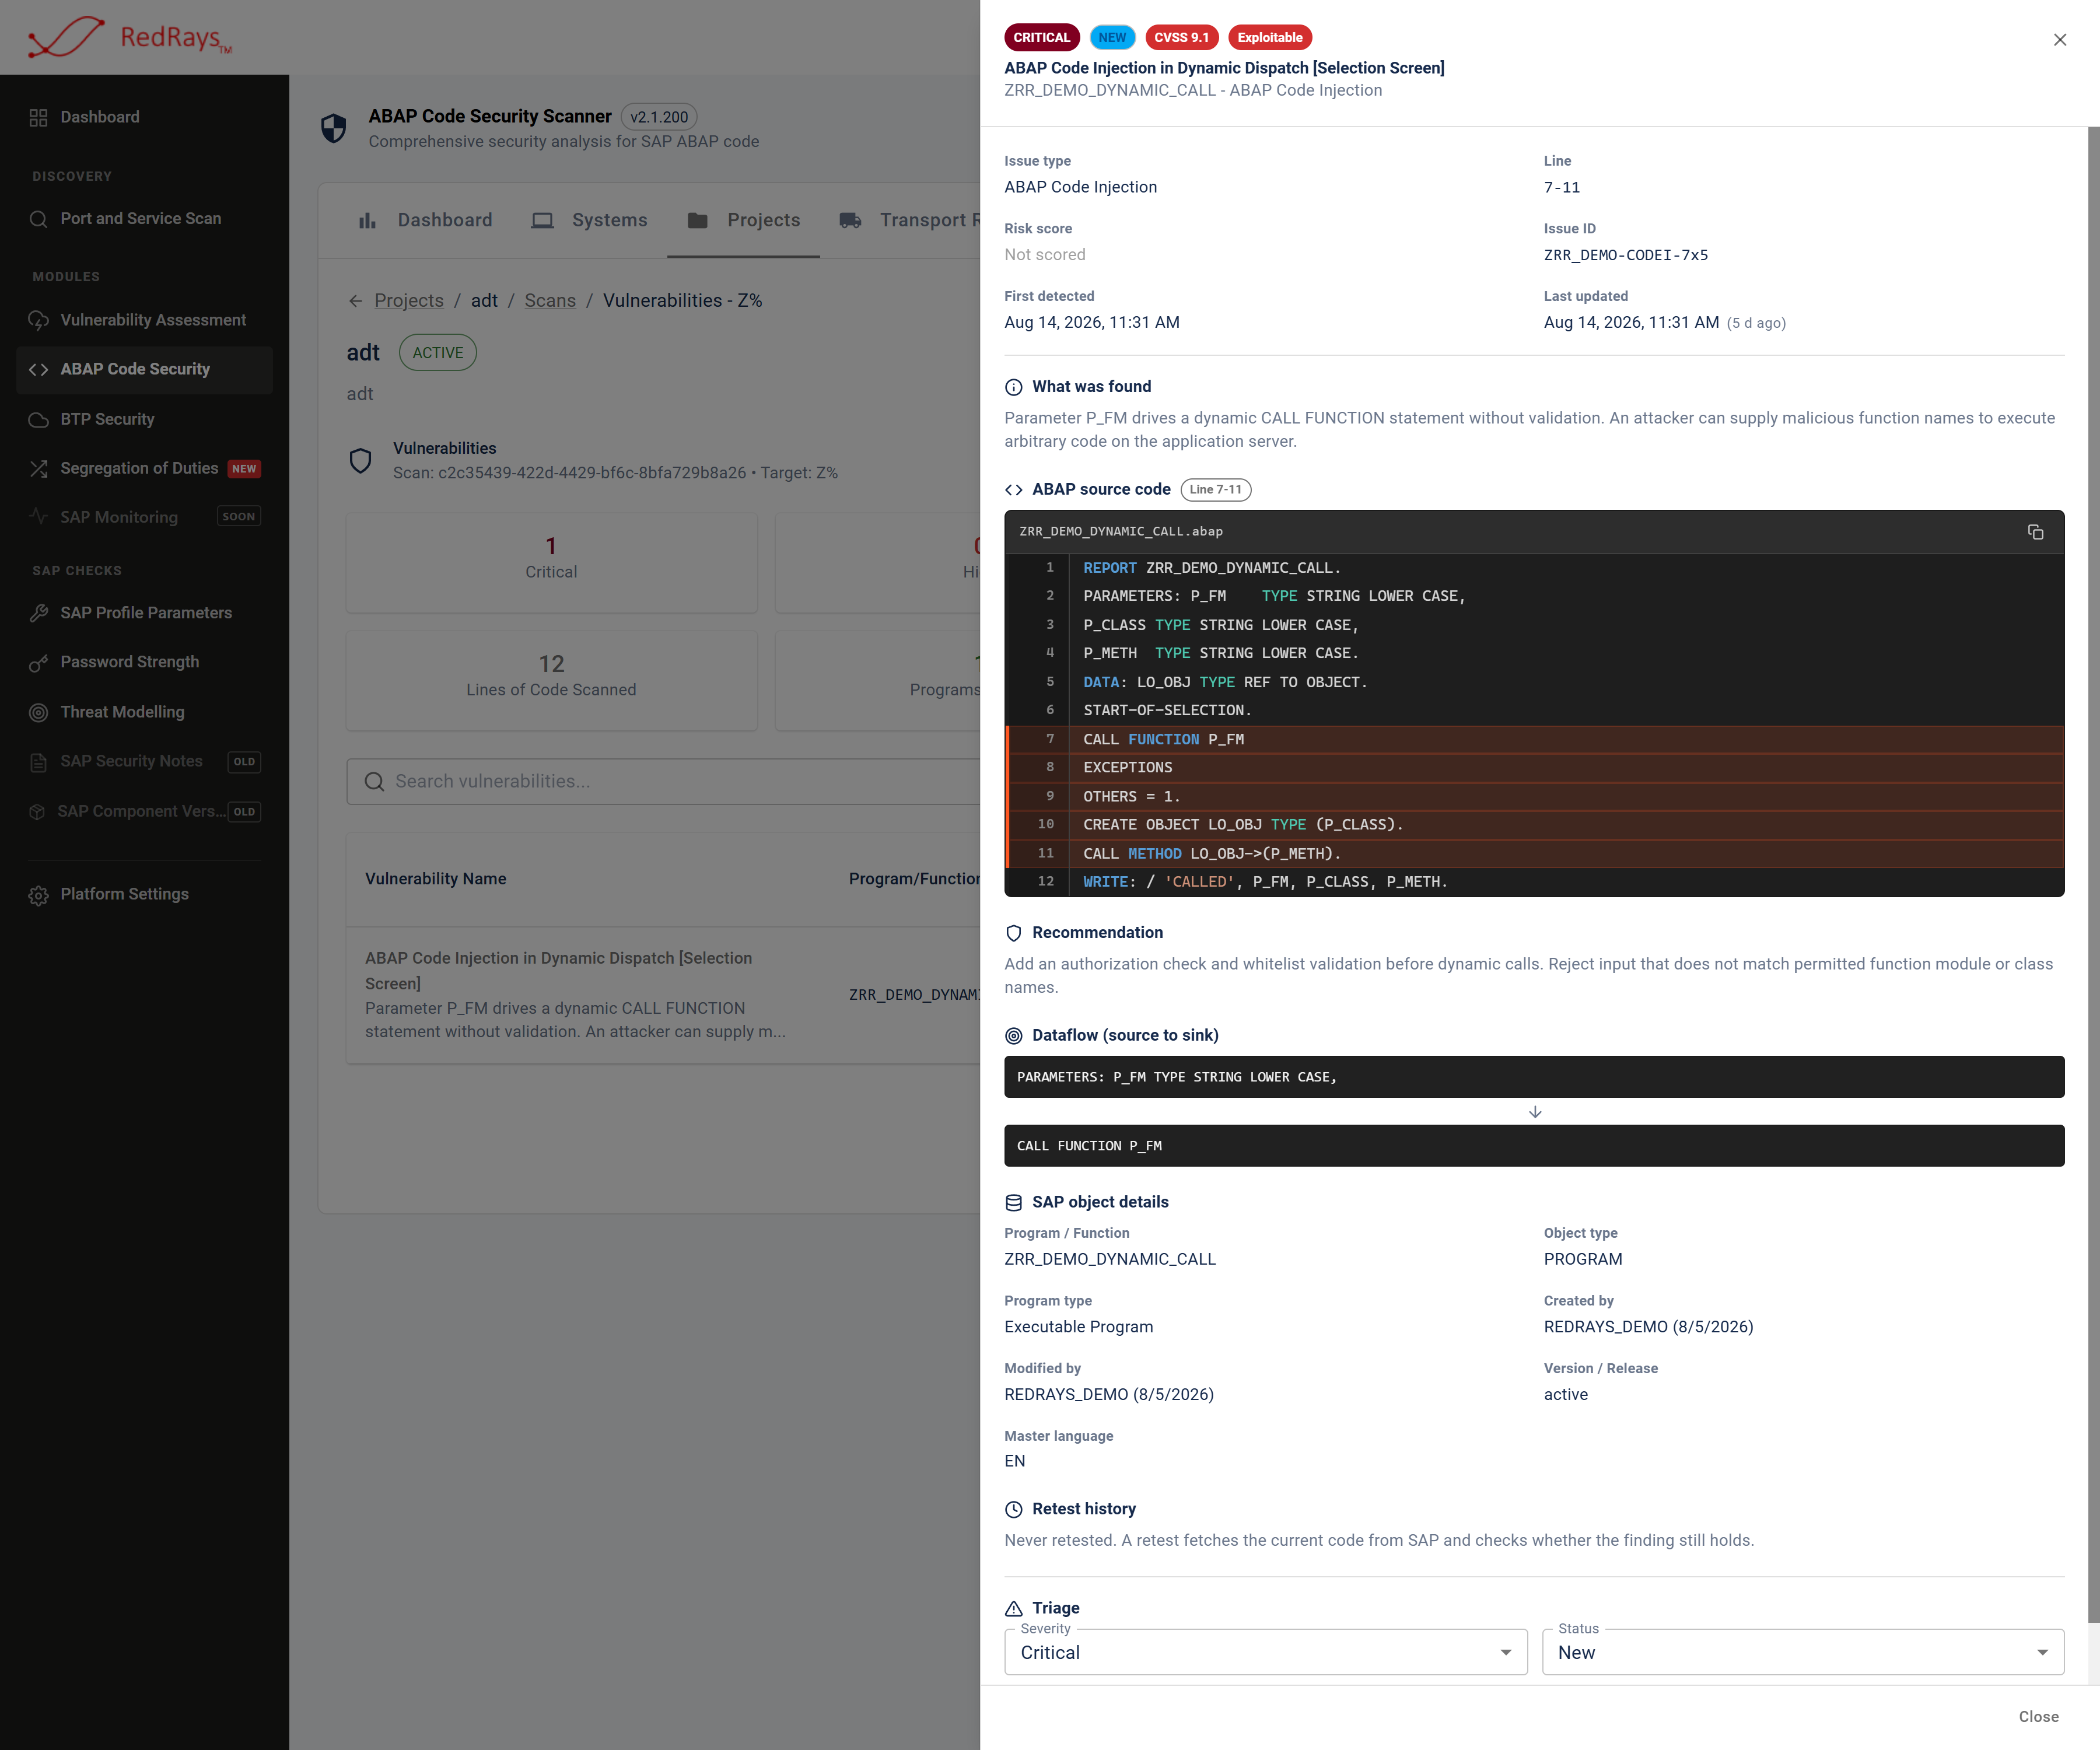Screen dimensions: 2100x1750
Task: Click the Line 7-11 chip
Action: (1215, 490)
